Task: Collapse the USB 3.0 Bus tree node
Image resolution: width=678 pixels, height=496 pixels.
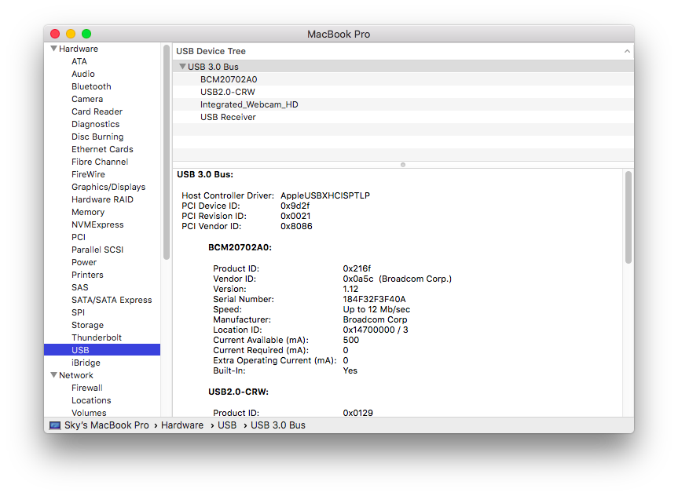Action: (183, 67)
